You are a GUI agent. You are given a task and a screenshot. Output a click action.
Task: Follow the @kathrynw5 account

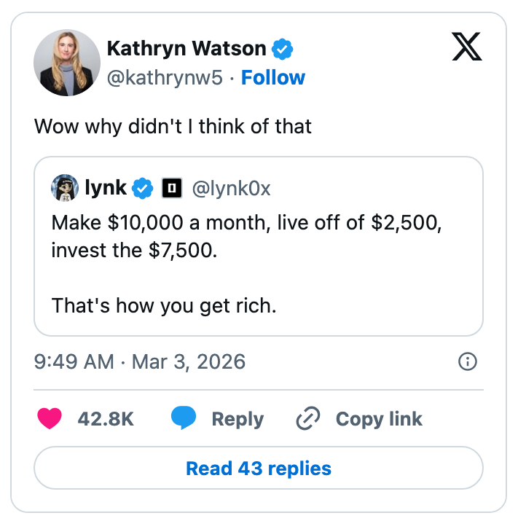click(x=273, y=78)
